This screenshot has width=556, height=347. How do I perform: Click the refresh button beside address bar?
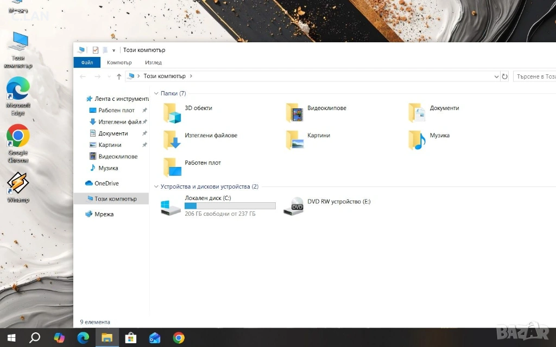click(505, 76)
